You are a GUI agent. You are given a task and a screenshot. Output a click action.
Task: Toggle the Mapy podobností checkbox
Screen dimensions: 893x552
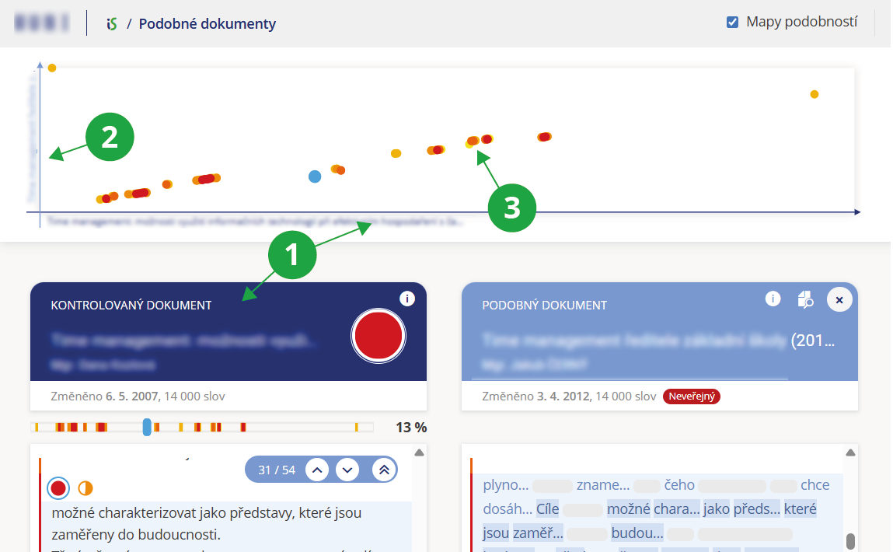tap(732, 23)
